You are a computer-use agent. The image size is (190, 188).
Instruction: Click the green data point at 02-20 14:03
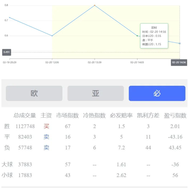(137, 36)
